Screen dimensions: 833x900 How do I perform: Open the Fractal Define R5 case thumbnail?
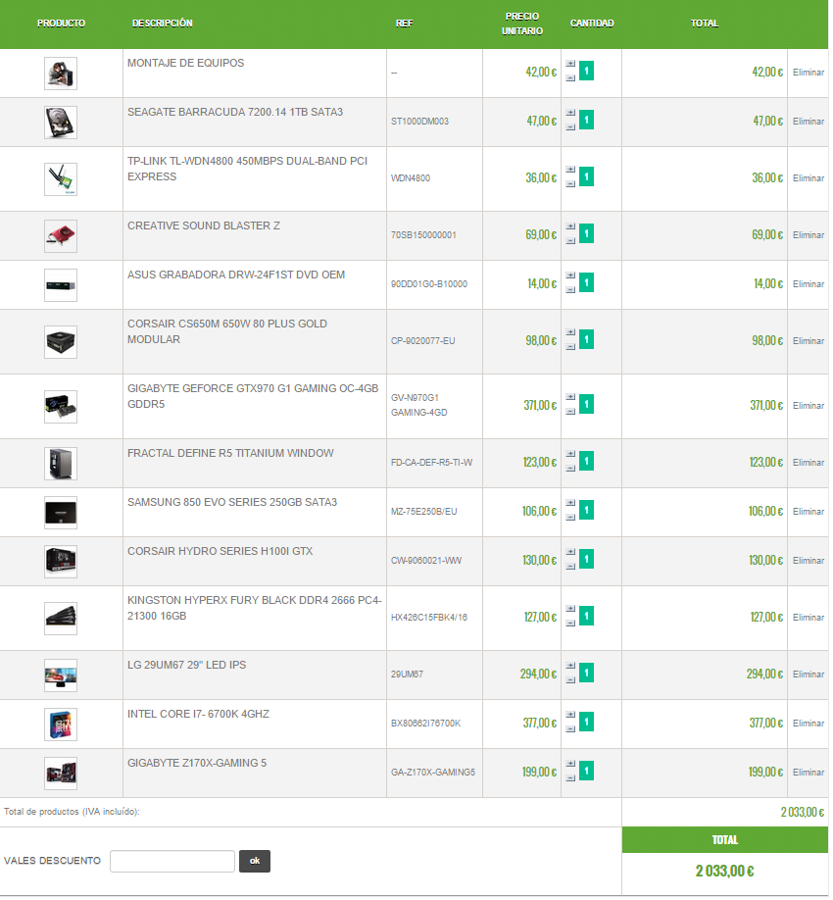(x=61, y=464)
